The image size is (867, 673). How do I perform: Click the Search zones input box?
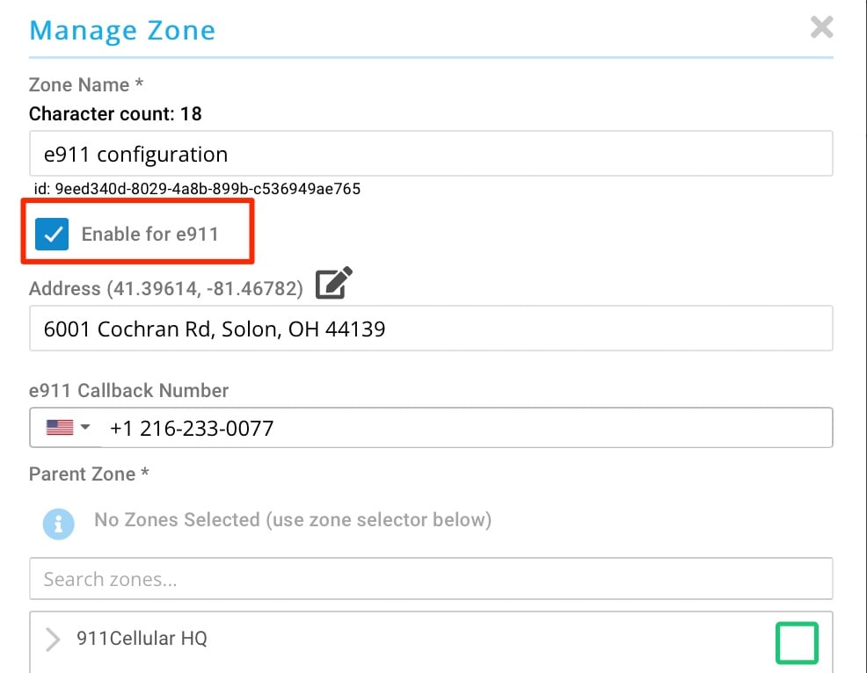coord(431,579)
